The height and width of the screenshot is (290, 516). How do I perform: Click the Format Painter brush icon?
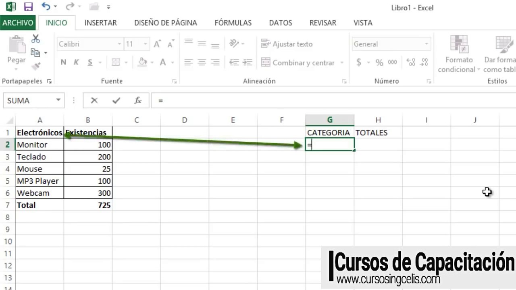tap(36, 66)
